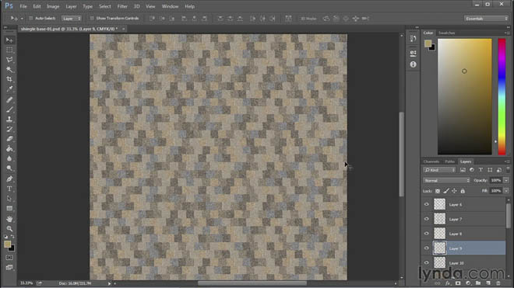514x288 pixels.
Task: Open Auto-Select Layer dropdown
Action: pyautogui.click(x=72, y=19)
